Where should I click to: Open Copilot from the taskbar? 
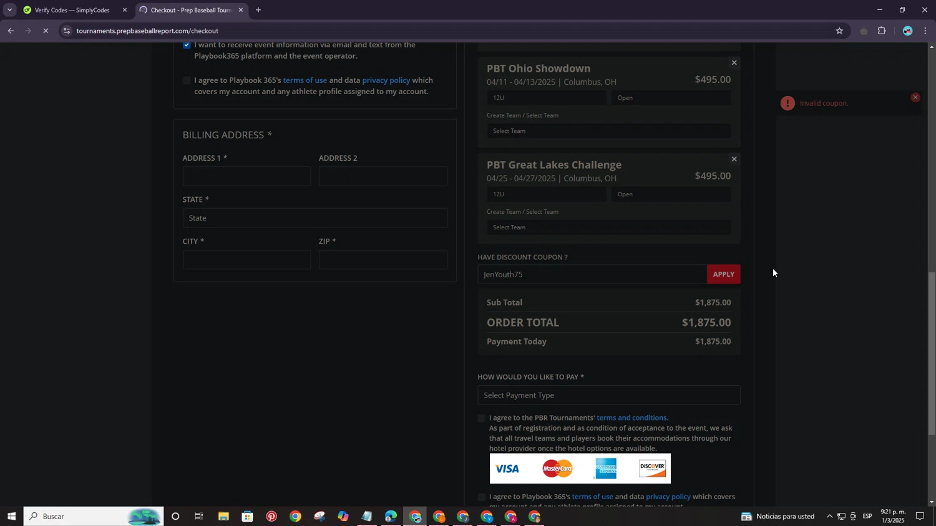[343, 516]
